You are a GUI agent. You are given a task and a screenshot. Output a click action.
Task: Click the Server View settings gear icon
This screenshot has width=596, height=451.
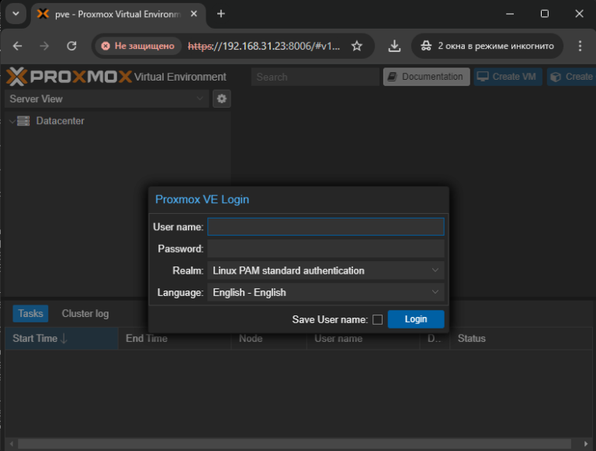coord(222,99)
